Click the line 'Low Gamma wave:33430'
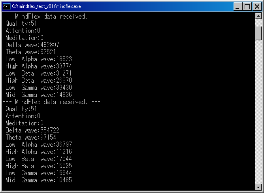Screen dimensions: 264x193 [39, 87]
